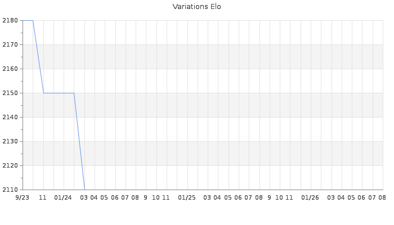Click the 01/26 date label
Screen dimensions: 394x225
[310, 197]
